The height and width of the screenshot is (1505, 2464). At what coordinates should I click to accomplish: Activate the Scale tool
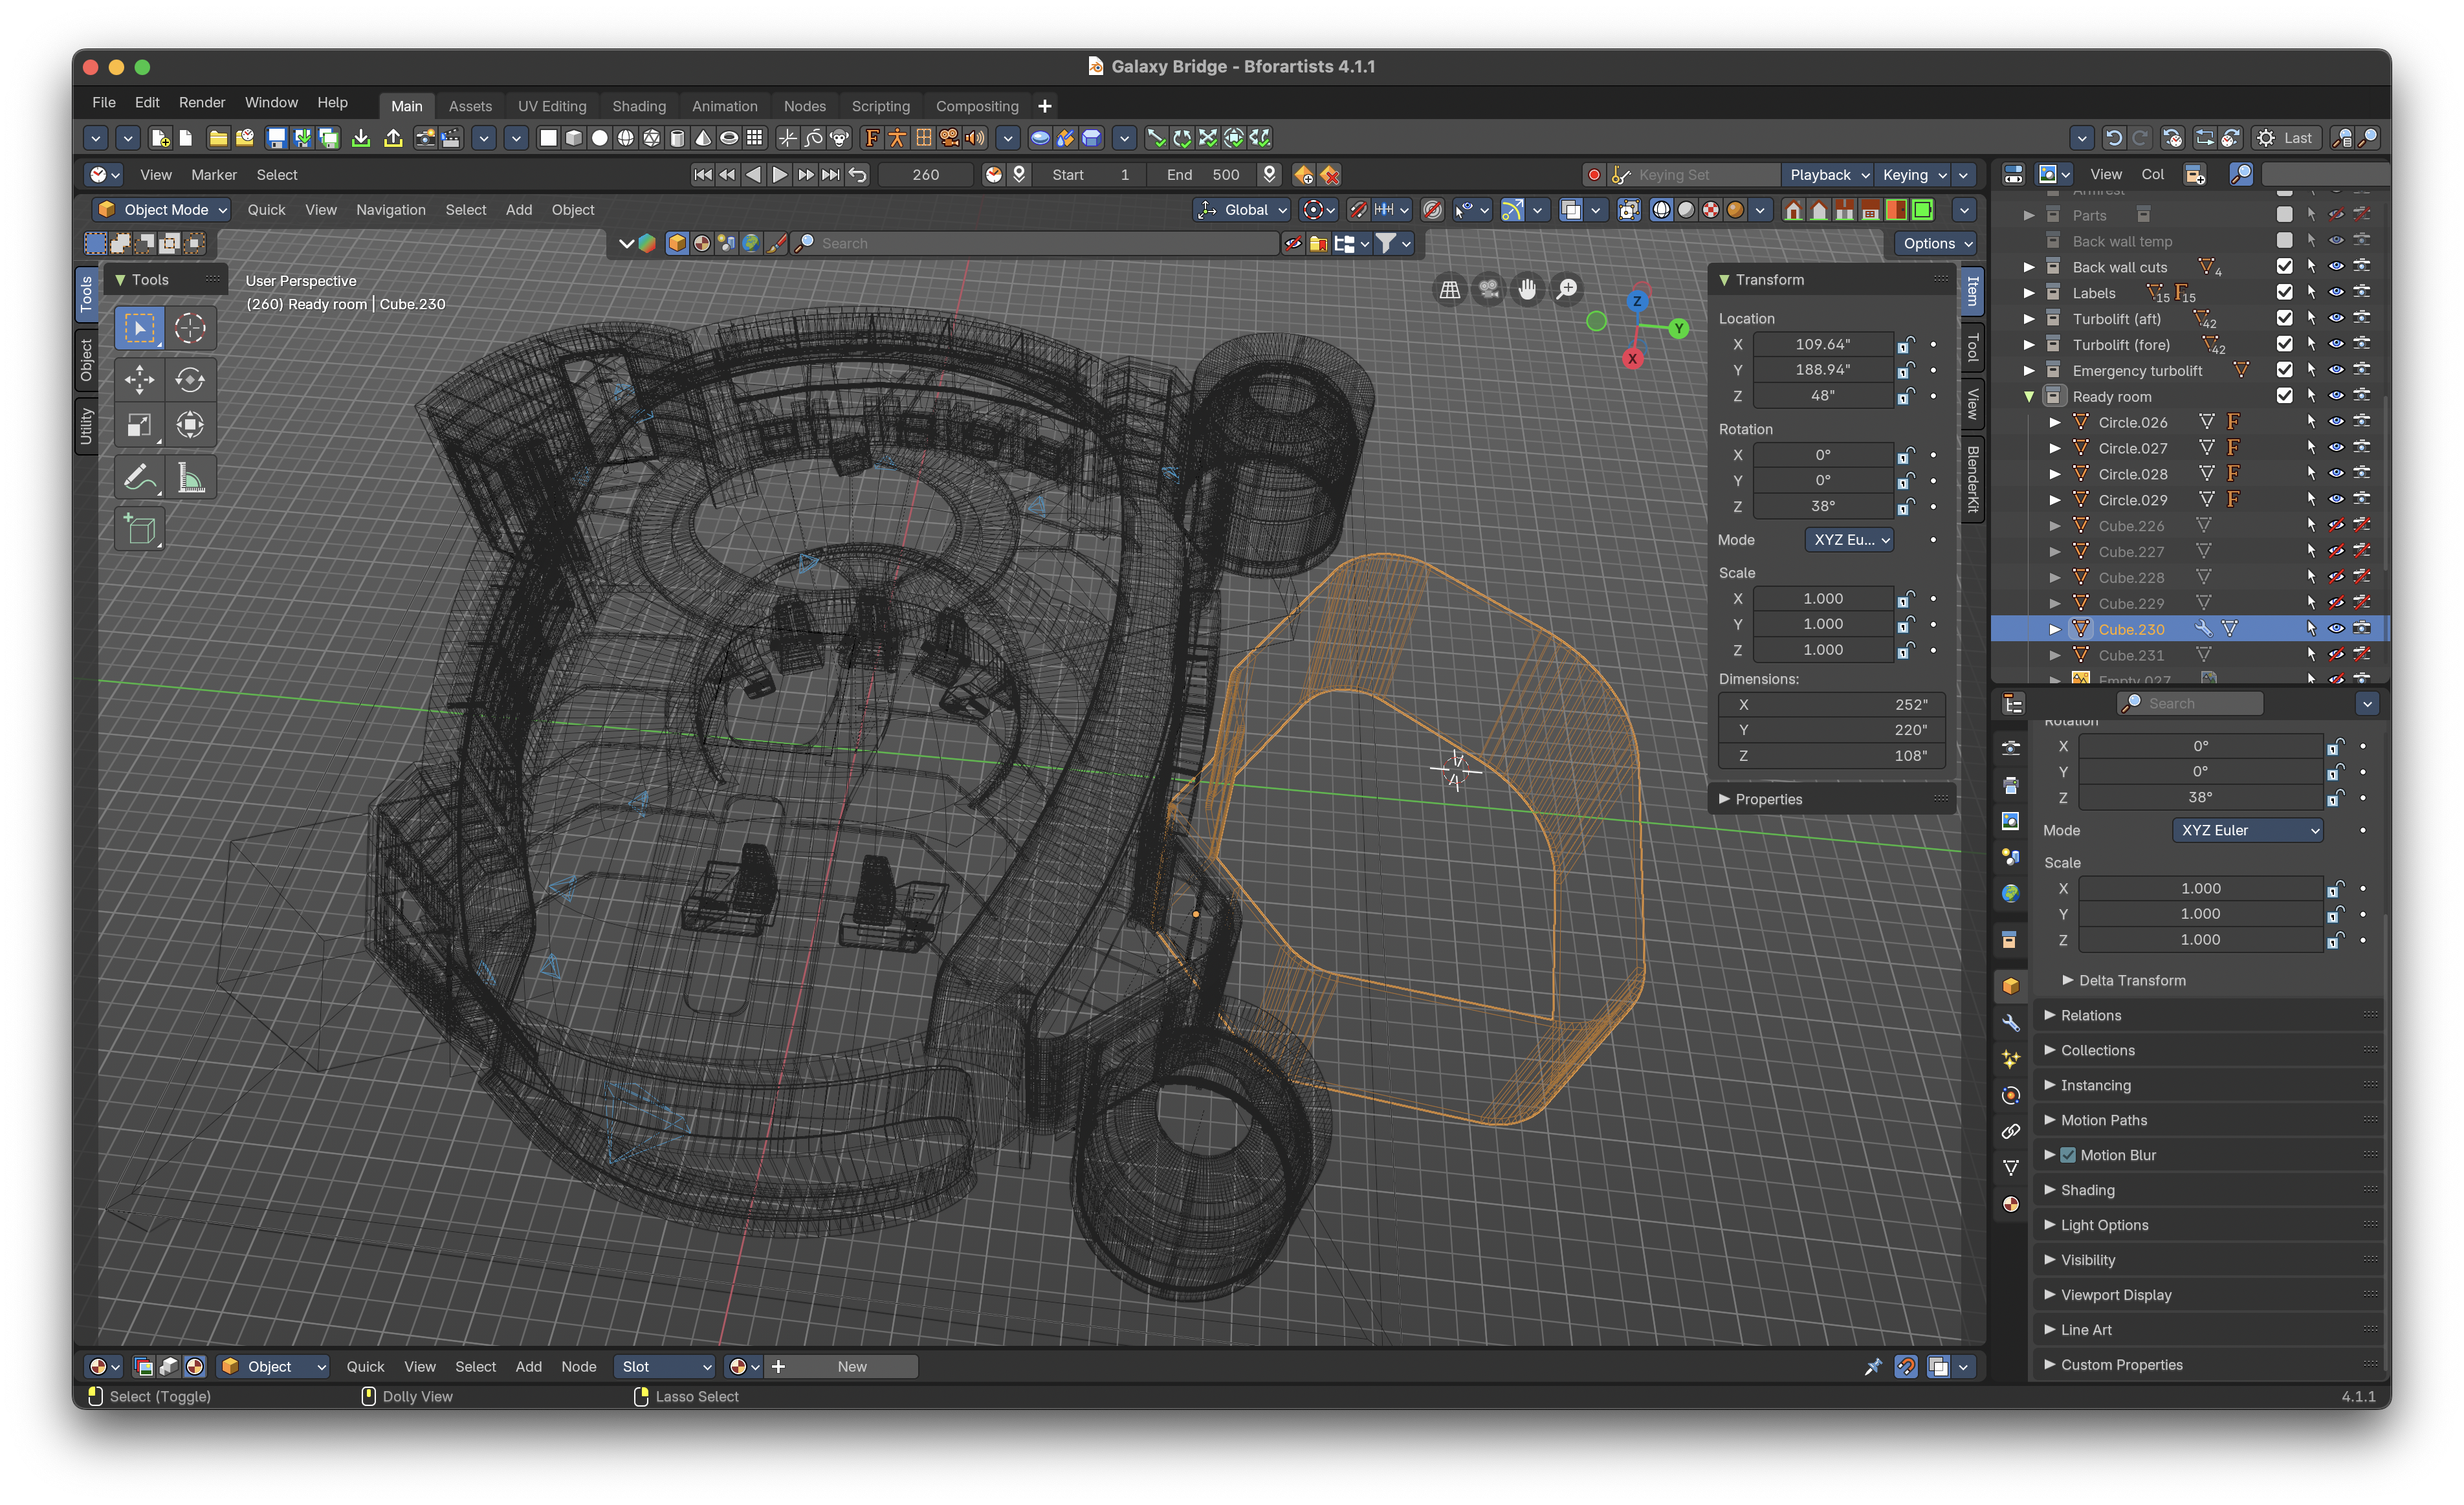pyautogui.click(x=139, y=425)
